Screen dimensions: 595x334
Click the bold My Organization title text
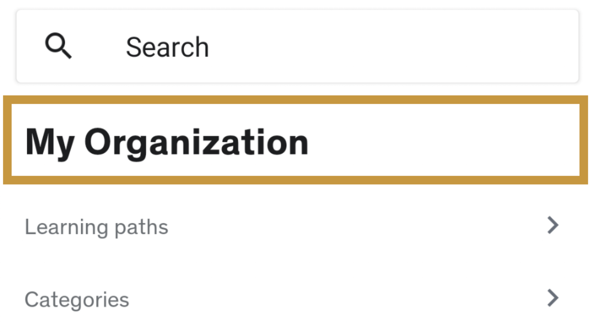(167, 142)
